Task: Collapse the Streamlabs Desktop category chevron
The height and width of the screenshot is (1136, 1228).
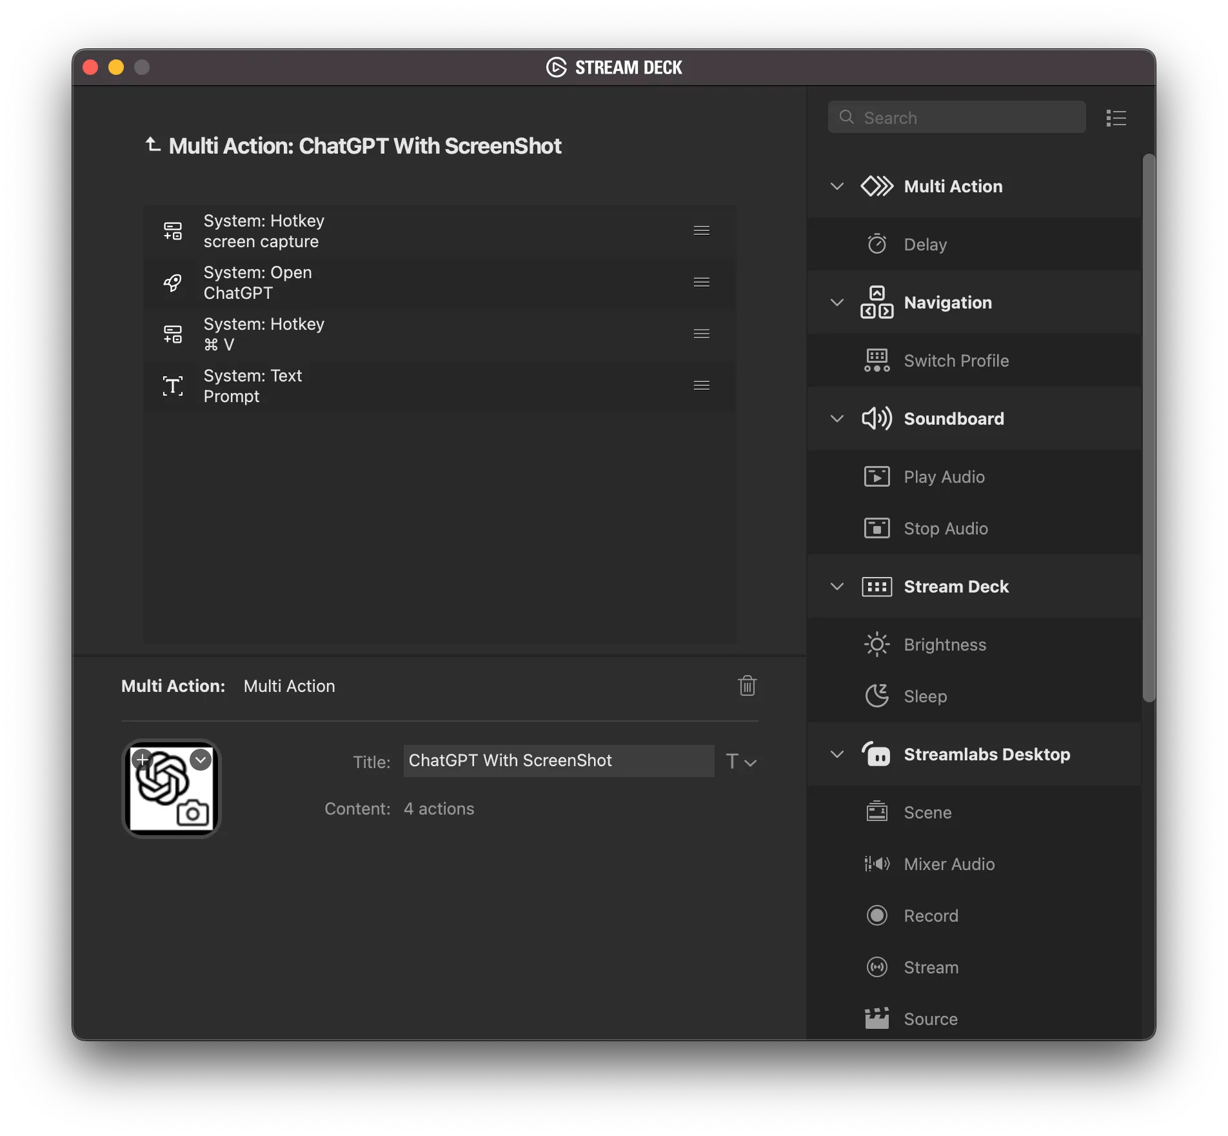Action: [x=837, y=754]
